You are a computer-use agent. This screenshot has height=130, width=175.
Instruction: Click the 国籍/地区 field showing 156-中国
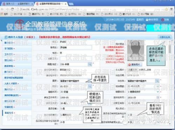74,64
